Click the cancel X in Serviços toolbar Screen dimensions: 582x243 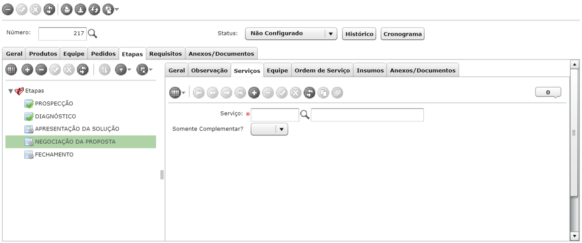tap(295, 92)
